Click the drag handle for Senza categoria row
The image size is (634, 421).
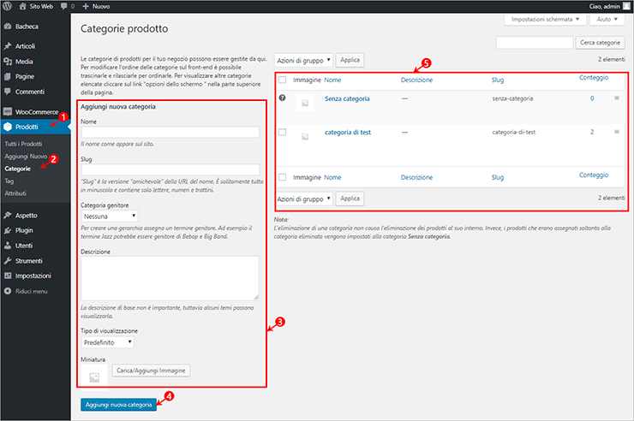point(617,98)
